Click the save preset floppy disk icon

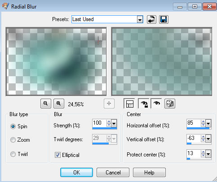tap(164, 19)
